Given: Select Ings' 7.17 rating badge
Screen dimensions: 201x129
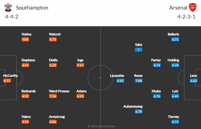Looking at the screenshot, I should (x=80, y=65).
